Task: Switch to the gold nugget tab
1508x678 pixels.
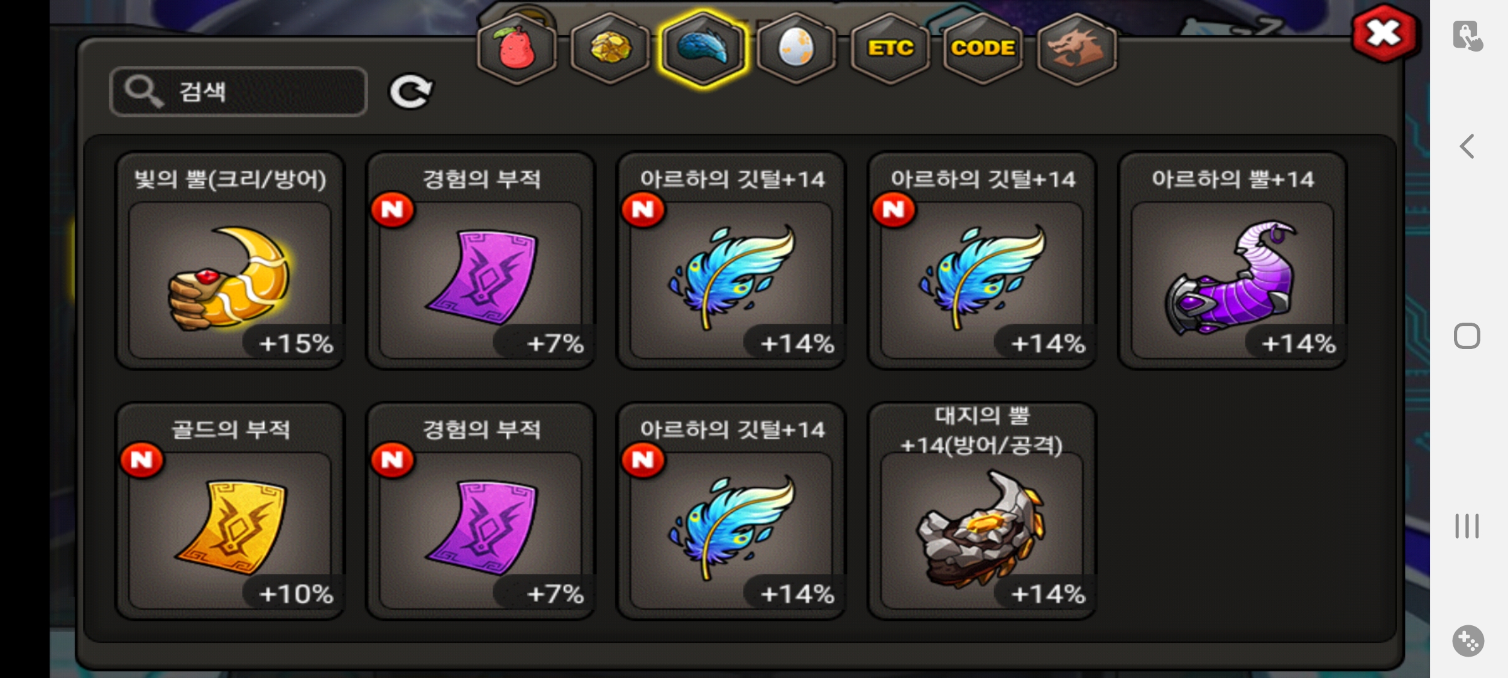Action: pos(609,48)
